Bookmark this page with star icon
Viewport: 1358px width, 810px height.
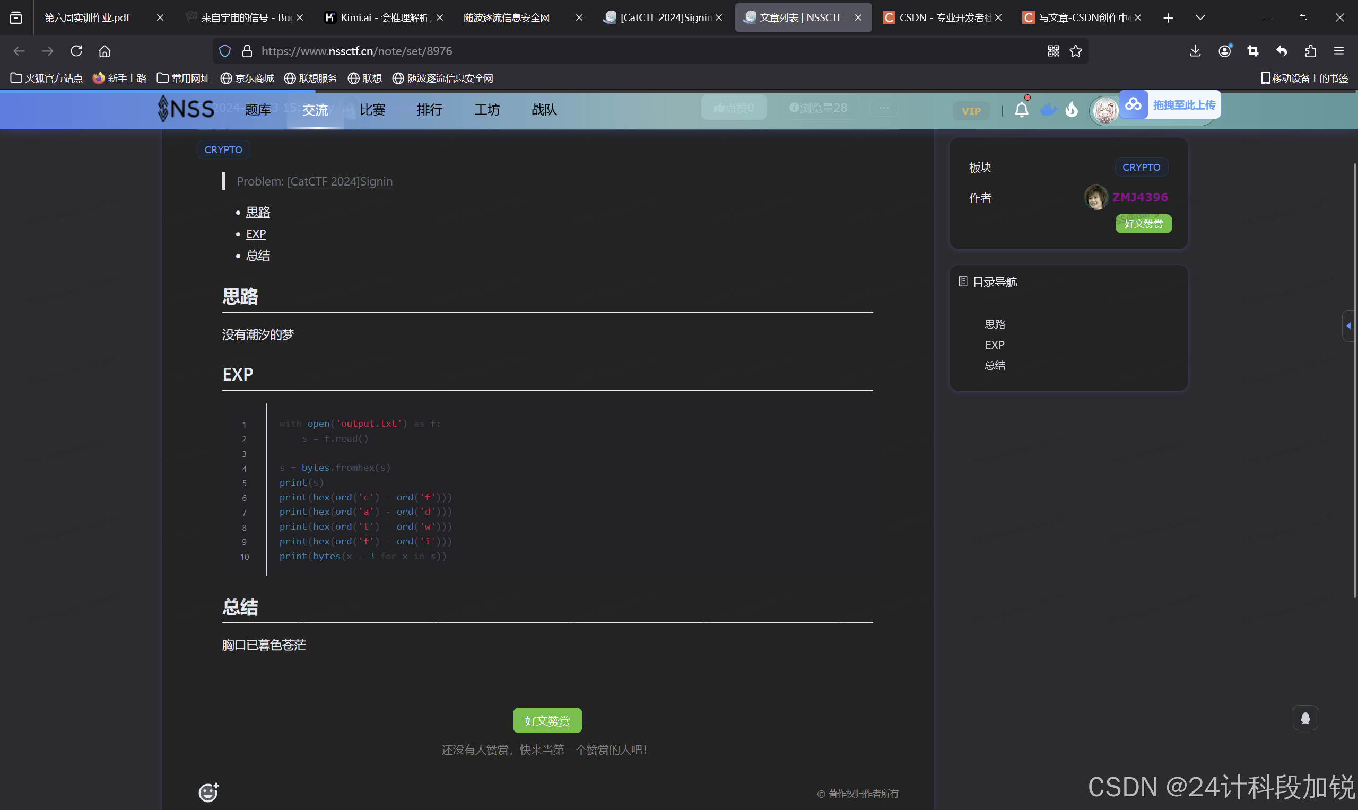tap(1075, 51)
